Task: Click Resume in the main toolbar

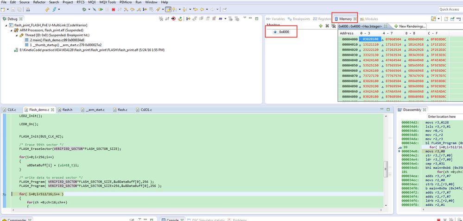Action: click(101, 9)
